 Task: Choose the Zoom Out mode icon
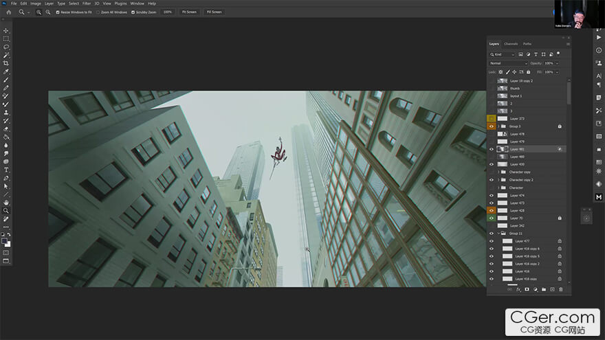(x=48, y=12)
